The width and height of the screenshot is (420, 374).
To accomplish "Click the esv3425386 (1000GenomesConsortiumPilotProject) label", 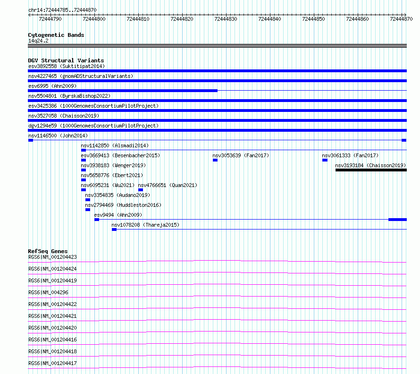I will [93, 106].
